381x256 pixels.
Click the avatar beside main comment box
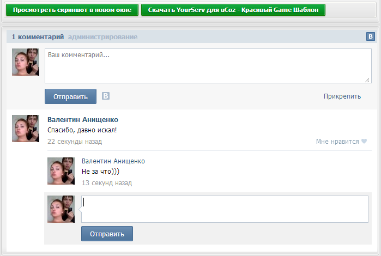[x=26, y=62]
